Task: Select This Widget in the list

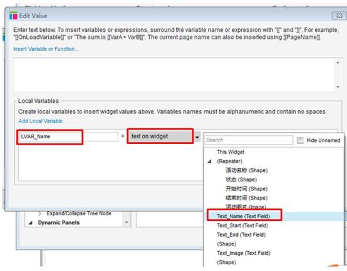Action: (230, 152)
